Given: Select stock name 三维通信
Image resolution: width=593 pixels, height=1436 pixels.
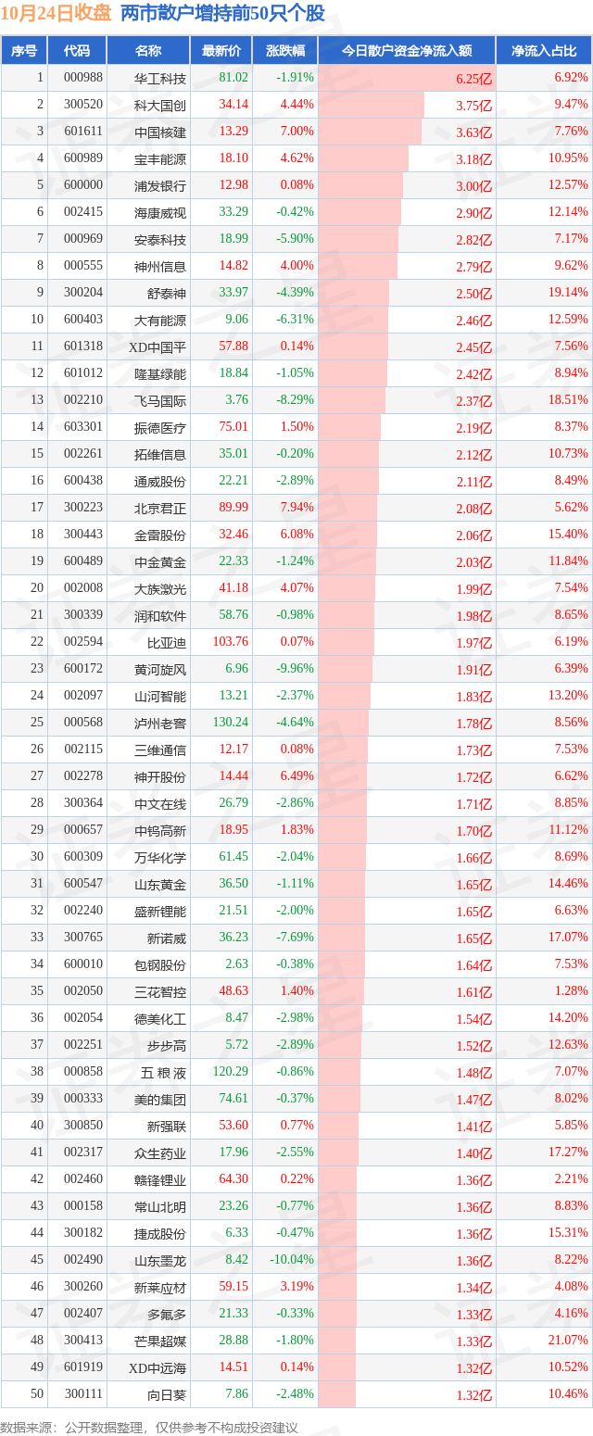Looking at the screenshot, I should [160, 749].
